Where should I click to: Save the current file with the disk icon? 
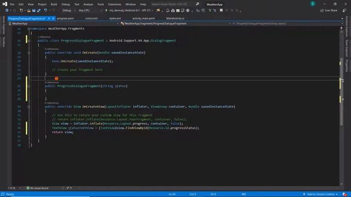click(x=34, y=10)
